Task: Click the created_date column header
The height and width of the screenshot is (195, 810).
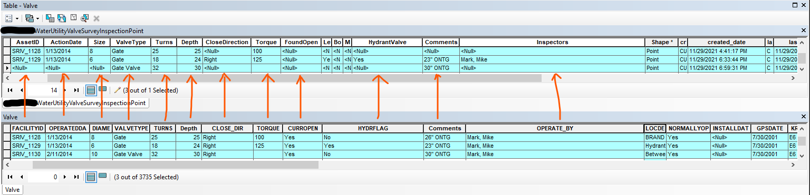Action: [x=727, y=42]
